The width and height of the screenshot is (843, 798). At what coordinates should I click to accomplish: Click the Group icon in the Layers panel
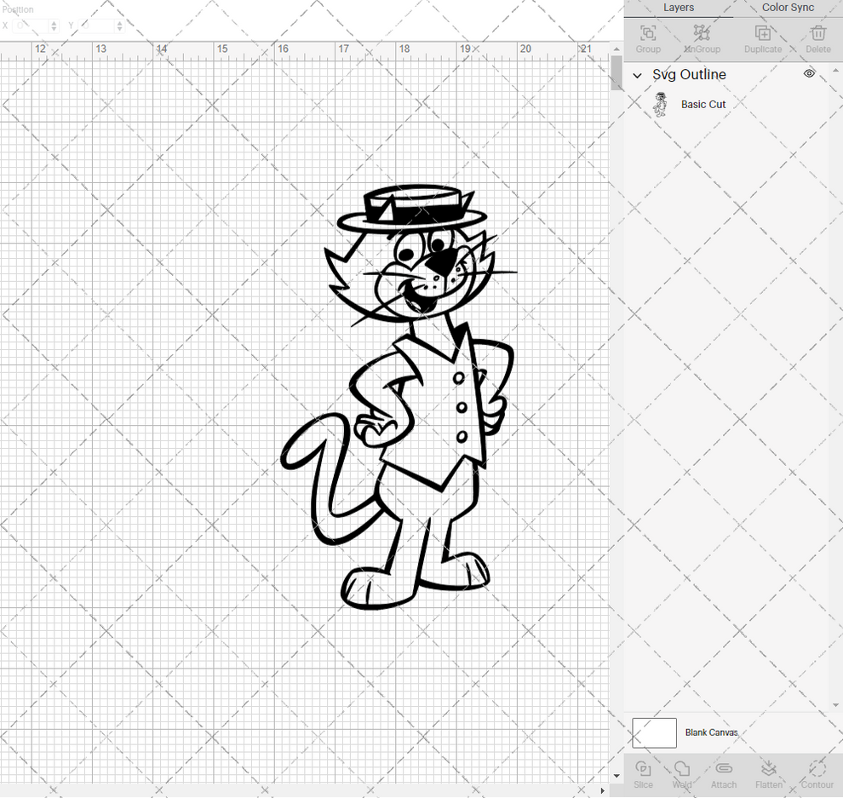[x=647, y=34]
